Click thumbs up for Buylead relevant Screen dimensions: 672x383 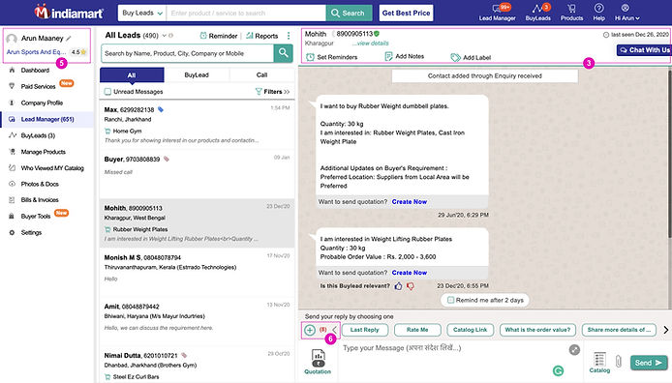[398, 286]
